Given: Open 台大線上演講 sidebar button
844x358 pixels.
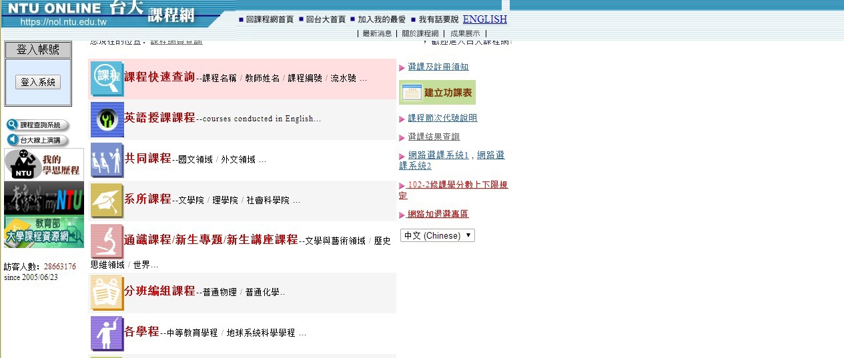Looking at the screenshot, I should tap(37, 140).
